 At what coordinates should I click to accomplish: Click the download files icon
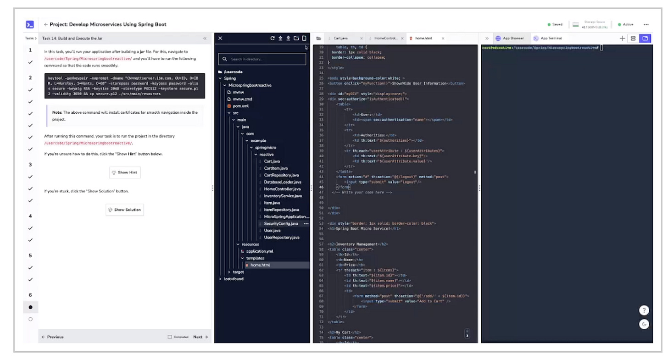click(288, 38)
